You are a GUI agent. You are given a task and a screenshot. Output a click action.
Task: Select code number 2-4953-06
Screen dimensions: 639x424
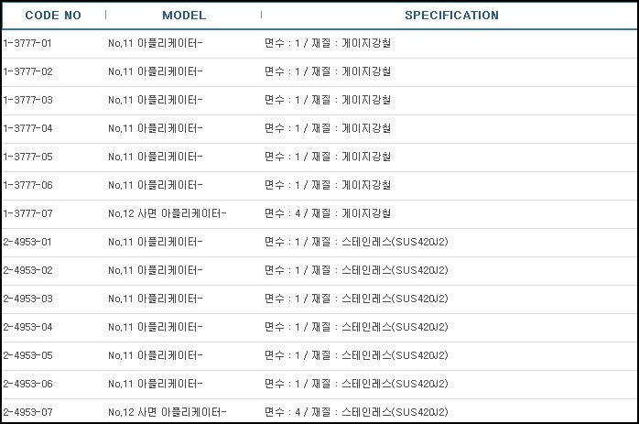pyautogui.click(x=27, y=384)
